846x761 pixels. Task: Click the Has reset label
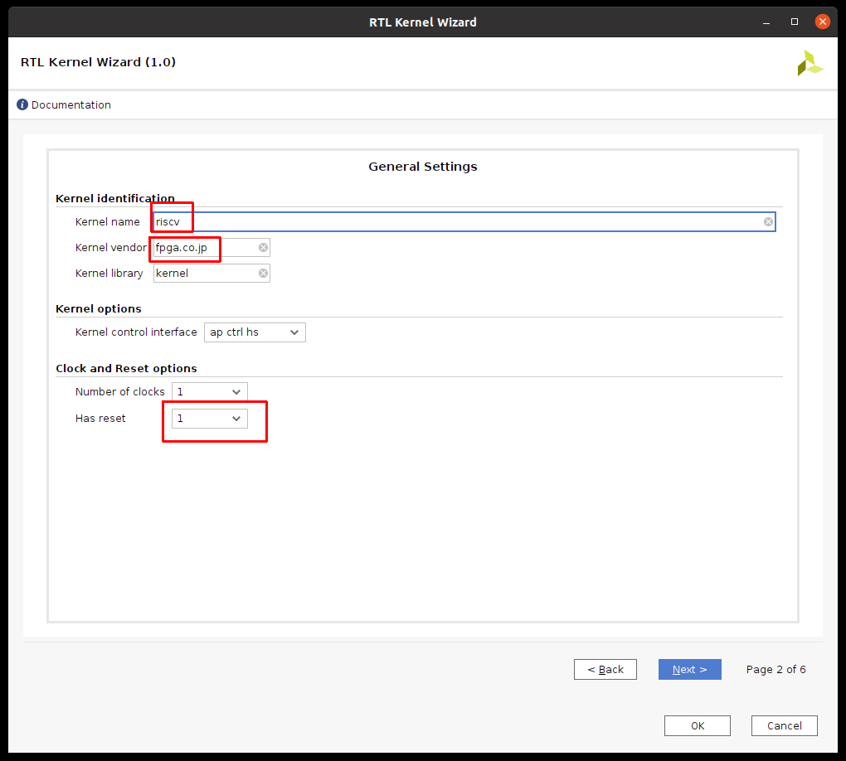tap(100, 419)
